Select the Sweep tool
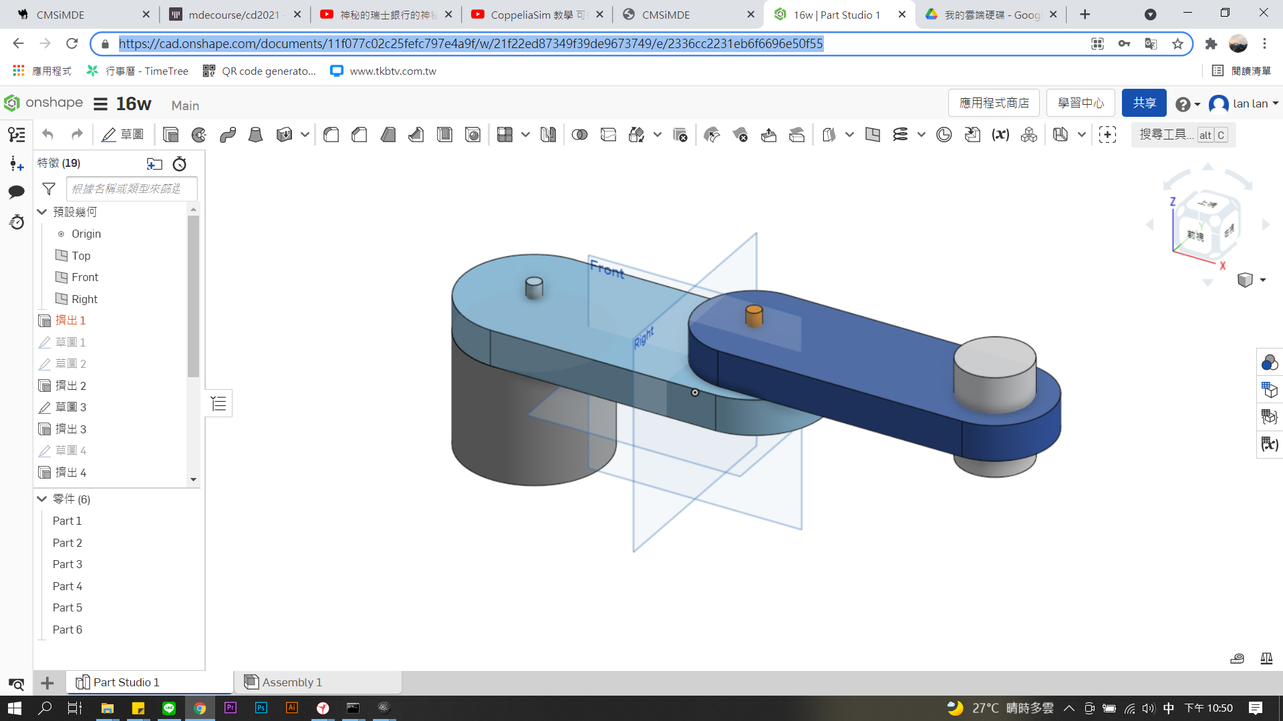Screen dimensions: 1283x721 pos(227,135)
